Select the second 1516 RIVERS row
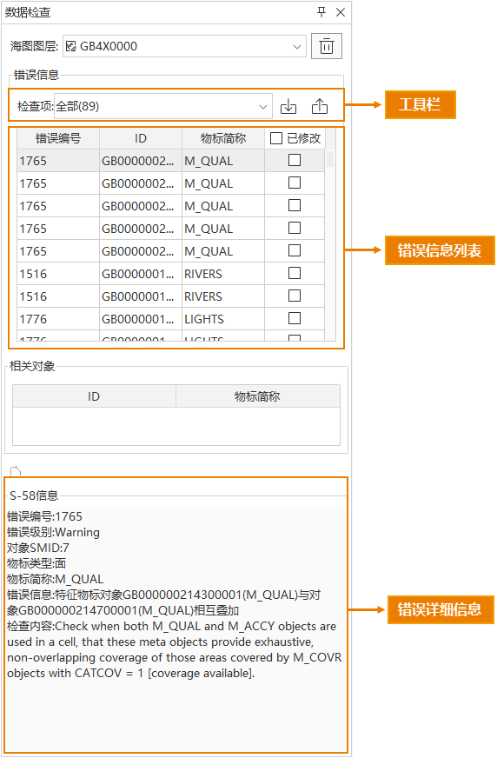Screen dimensions: 497x758 (x=170, y=296)
